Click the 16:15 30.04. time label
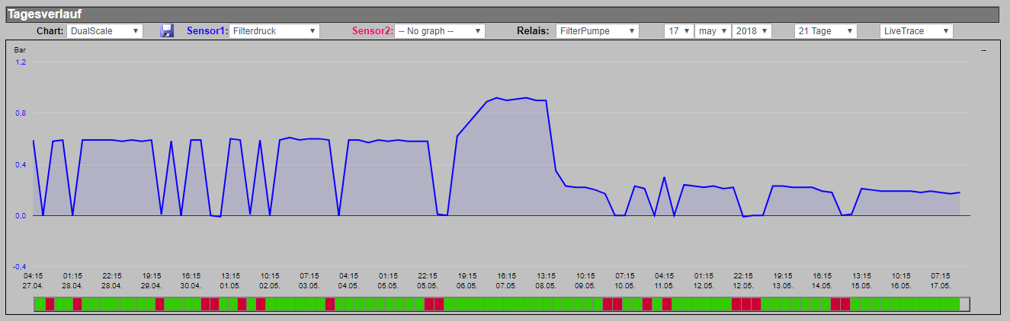The image size is (1010, 321). (x=191, y=281)
